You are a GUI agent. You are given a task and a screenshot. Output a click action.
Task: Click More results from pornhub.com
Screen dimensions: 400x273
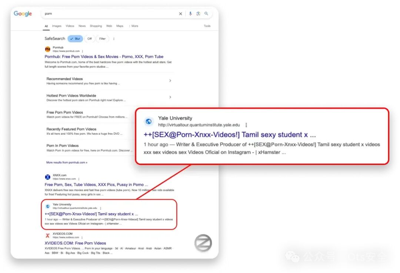tap(67, 162)
